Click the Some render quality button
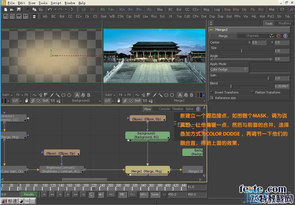 pos(155,194)
